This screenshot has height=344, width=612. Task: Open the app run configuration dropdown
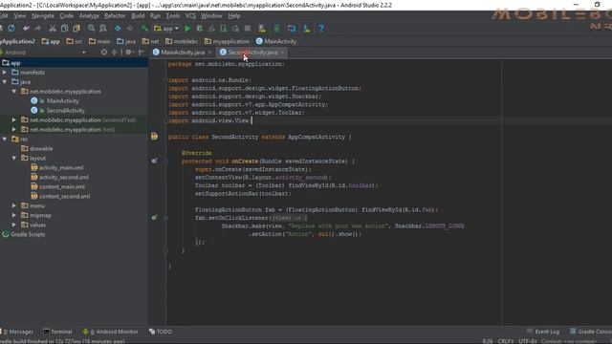[x=166, y=29]
